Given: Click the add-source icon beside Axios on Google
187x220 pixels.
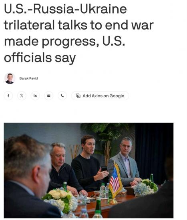Looking at the screenshot, I should pyautogui.click(x=78, y=96).
